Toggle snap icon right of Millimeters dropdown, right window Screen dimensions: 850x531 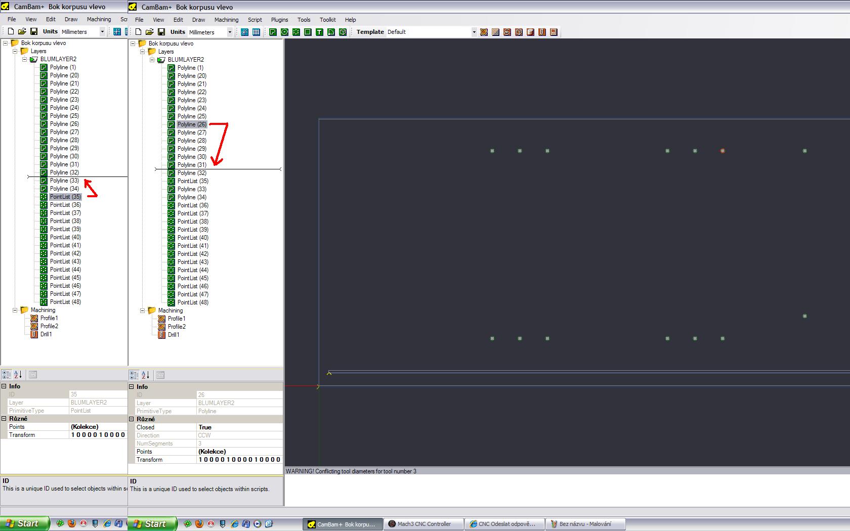[x=245, y=32]
